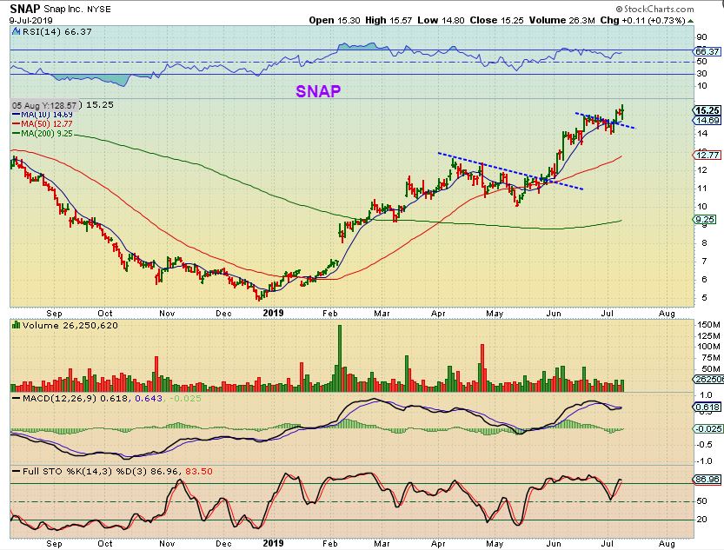The width and height of the screenshot is (724, 550).
Task: Click the Volume bars icon beside Volume label
Action: click(16, 325)
